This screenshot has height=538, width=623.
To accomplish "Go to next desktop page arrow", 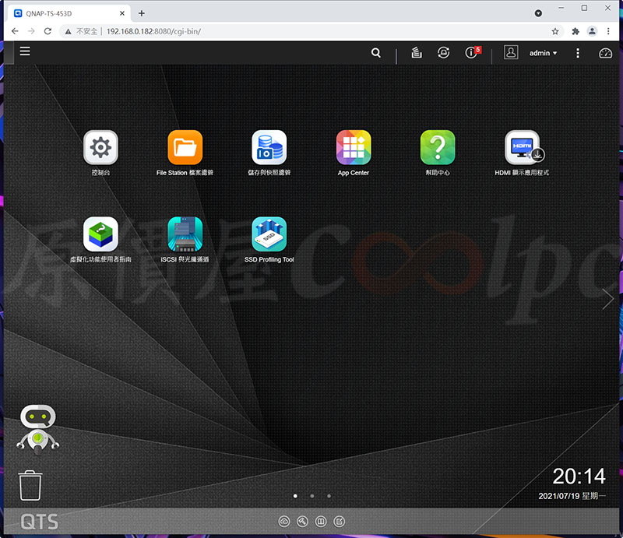I will (607, 299).
